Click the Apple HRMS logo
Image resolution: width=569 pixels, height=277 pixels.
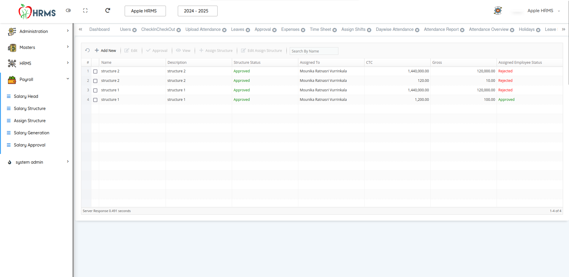[37, 12]
